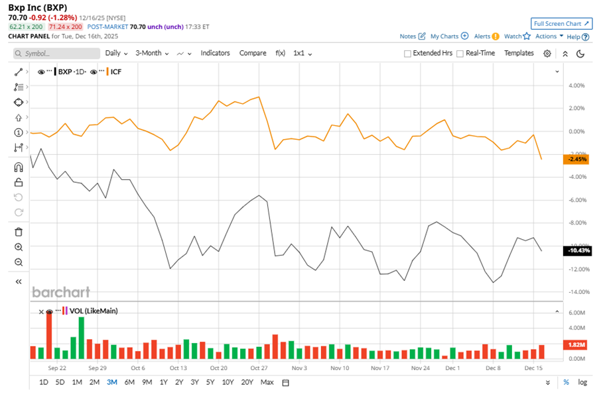The image size is (599, 394).
Task: Open chart settings gear
Action: click(547, 54)
